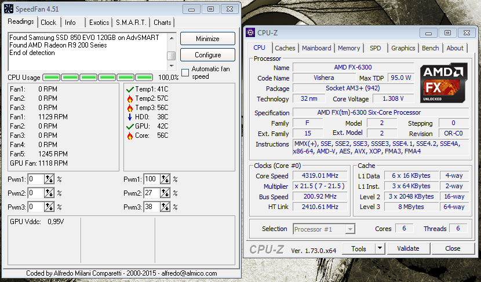Switch to the Memory tab in CPU-Z
The image size is (481, 282).
click(x=349, y=48)
